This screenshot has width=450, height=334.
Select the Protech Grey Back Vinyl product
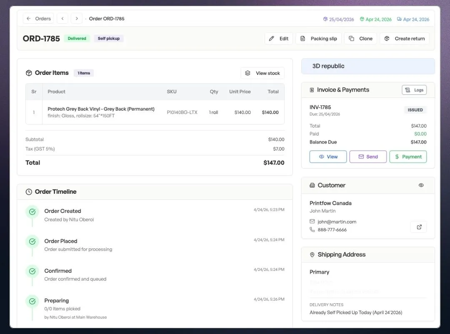click(x=101, y=109)
